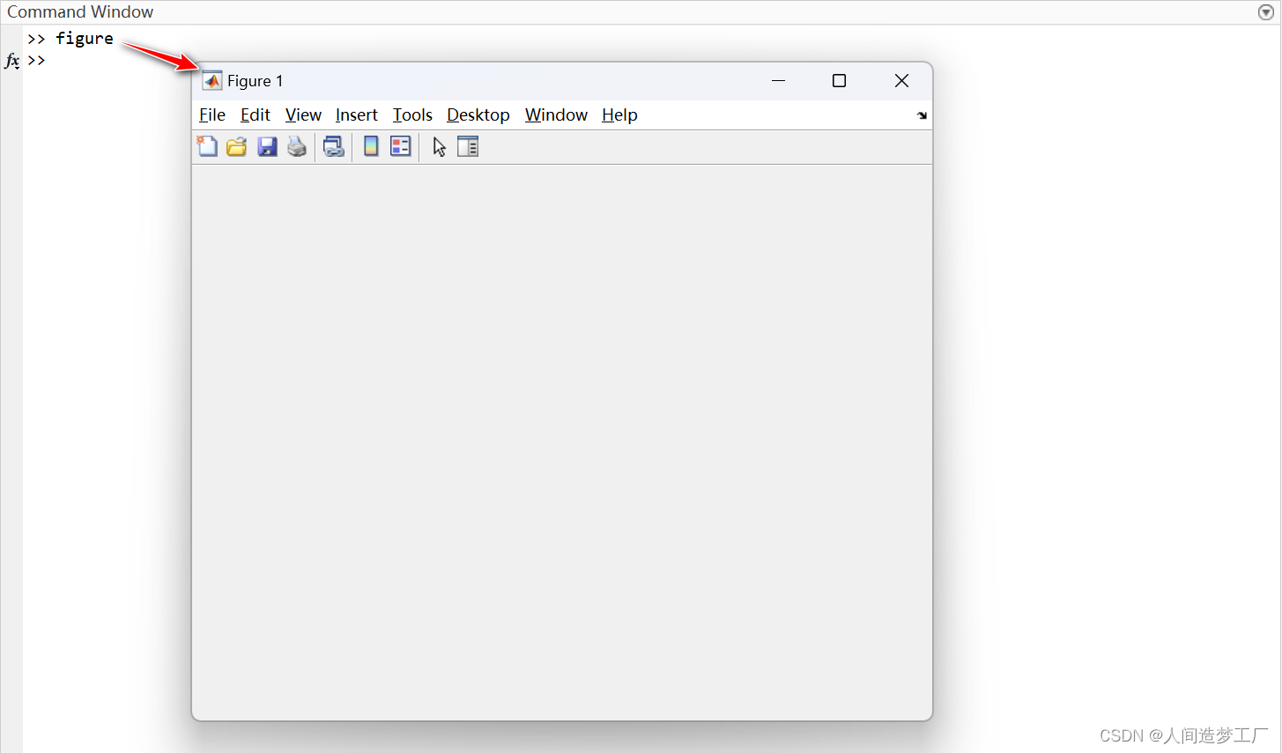This screenshot has width=1282, height=753.
Task: Open the File menu in Figure 1
Action: 212,115
